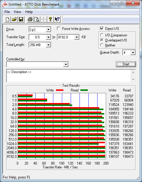Click inside the Description text box

coord(69,76)
